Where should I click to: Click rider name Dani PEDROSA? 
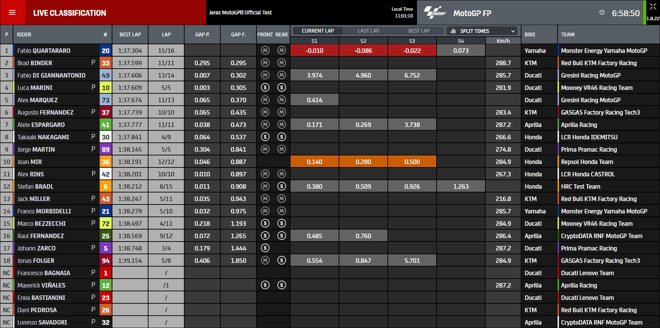coord(37,310)
